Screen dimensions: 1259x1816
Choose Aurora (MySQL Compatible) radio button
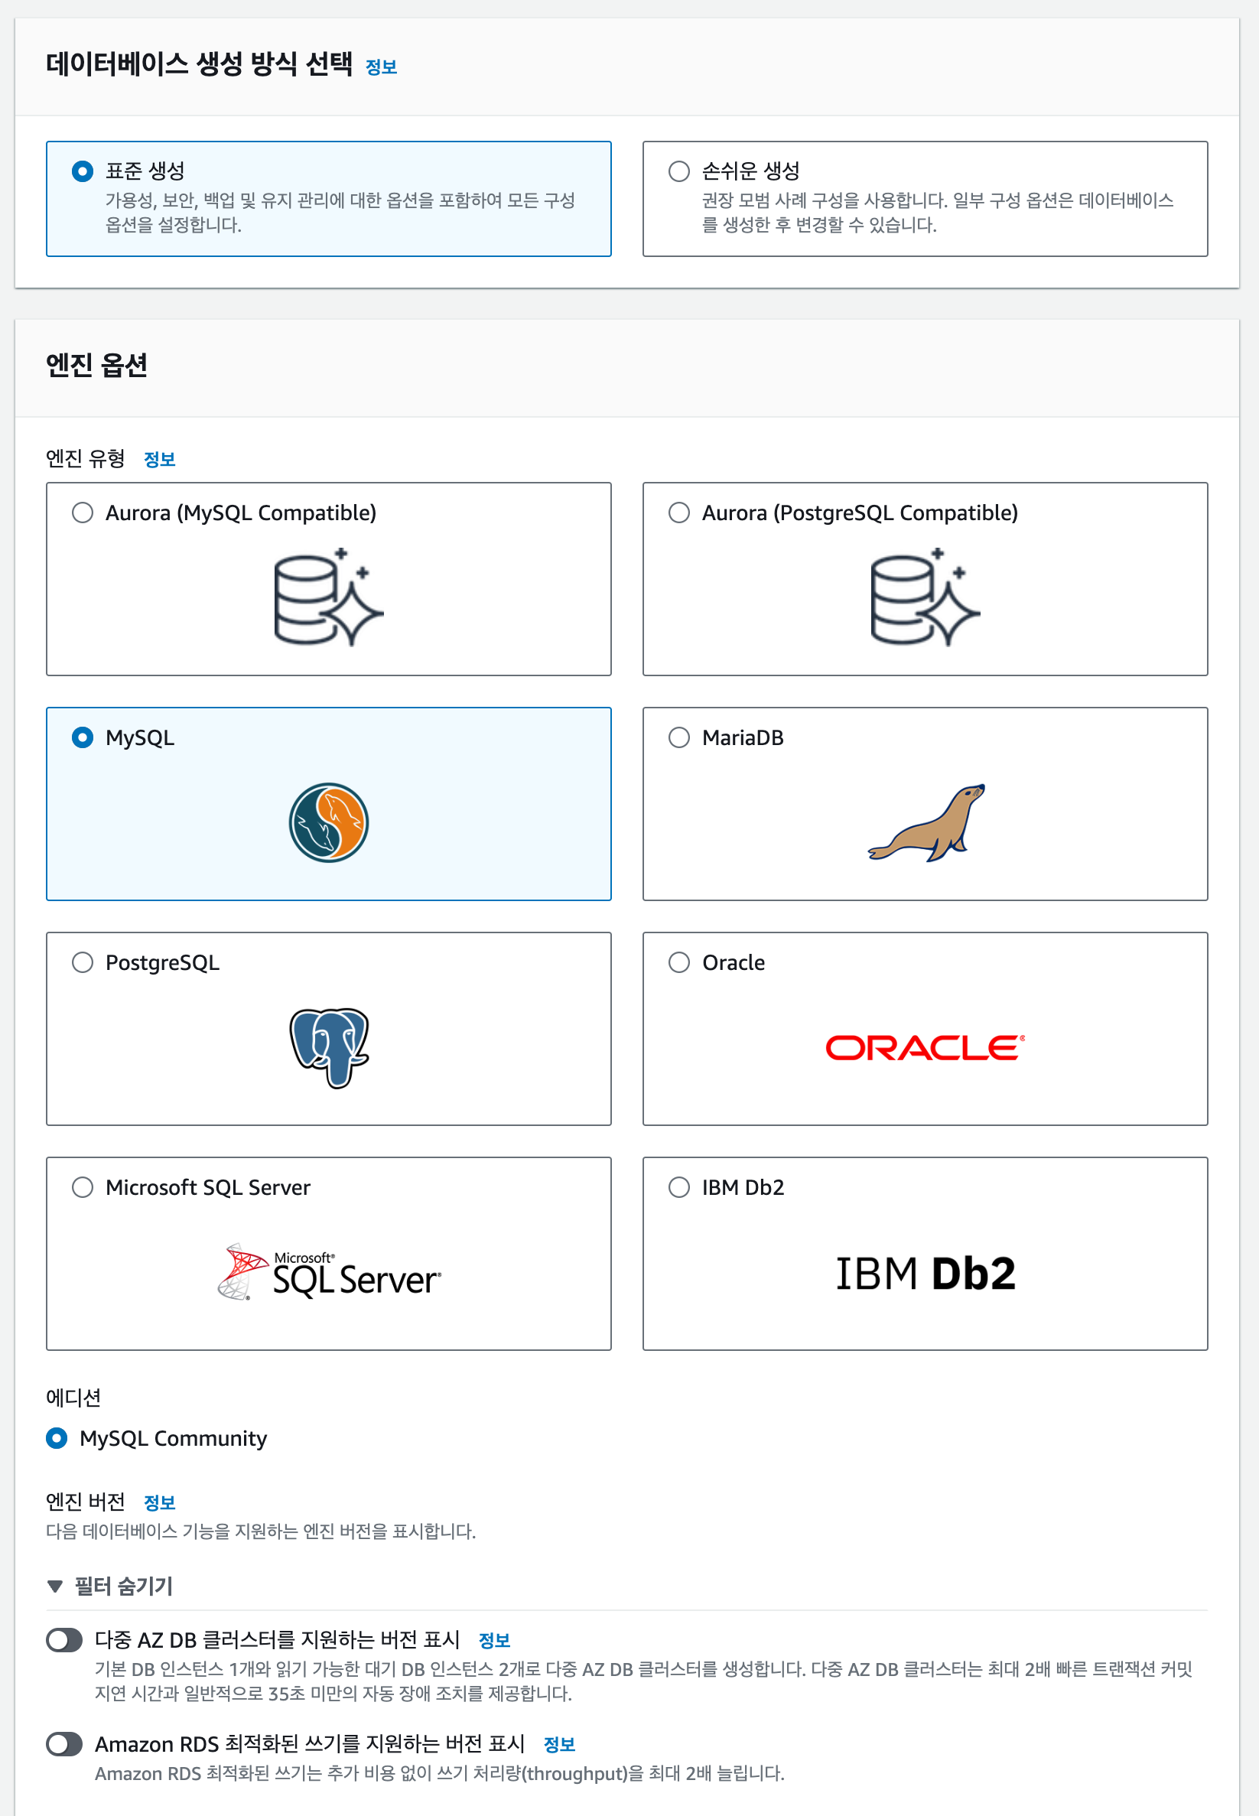coord(83,513)
